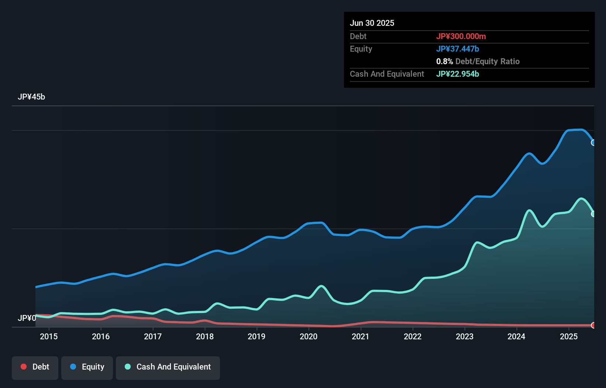This screenshot has height=388, width=606.
Task: Select the red Debt legend dot
Action: [23, 367]
